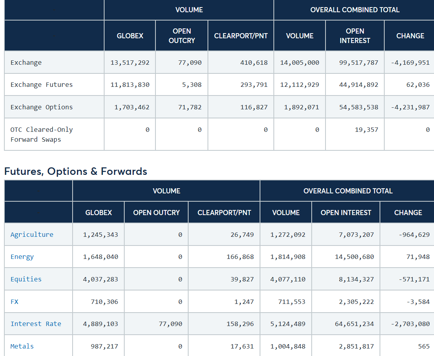Click Agriculture open interest 7,073,207

[x=357, y=235]
